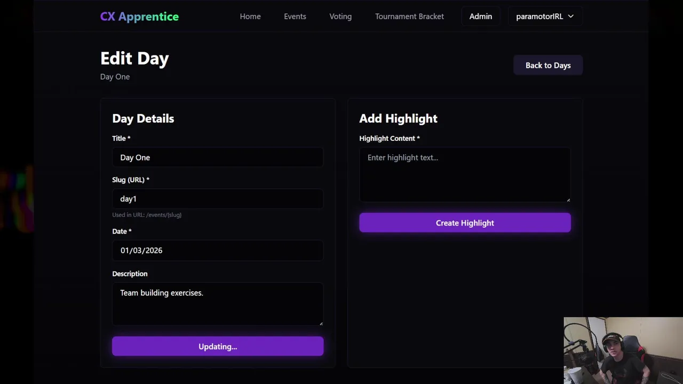Click the Slug (URL) field label
The width and height of the screenshot is (683, 384).
130,180
